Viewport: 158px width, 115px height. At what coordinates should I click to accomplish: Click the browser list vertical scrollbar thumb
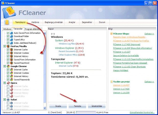tap(45, 74)
